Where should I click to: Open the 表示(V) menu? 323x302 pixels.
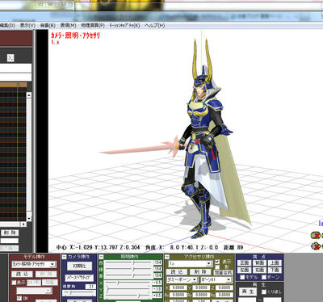coord(27,26)
